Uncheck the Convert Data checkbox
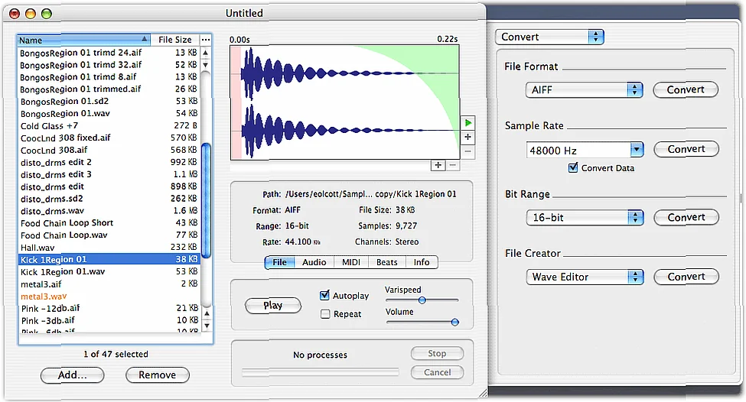Image resolution: width=746 pixels, height=402 pixels. (573, 167)
